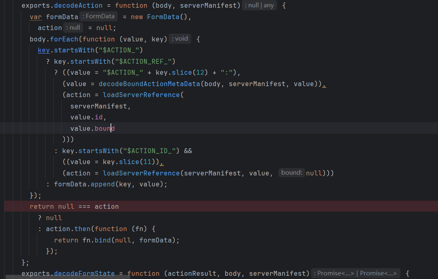Click the "$ACTION_ID_" string literal
Image resolution: width=438 pixels, height=279 pixels.
tap(151, 151)
